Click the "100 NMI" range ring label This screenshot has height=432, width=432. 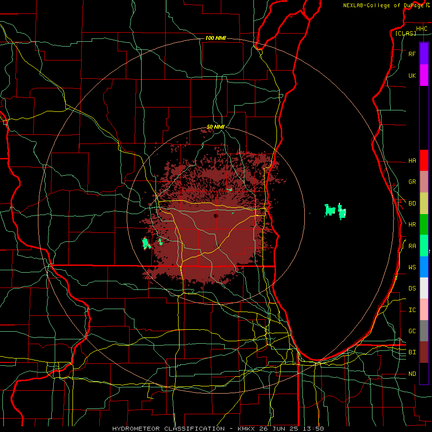216,38
